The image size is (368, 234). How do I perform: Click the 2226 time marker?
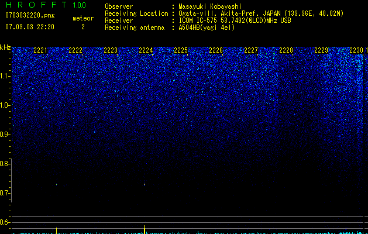click(216, 50)
